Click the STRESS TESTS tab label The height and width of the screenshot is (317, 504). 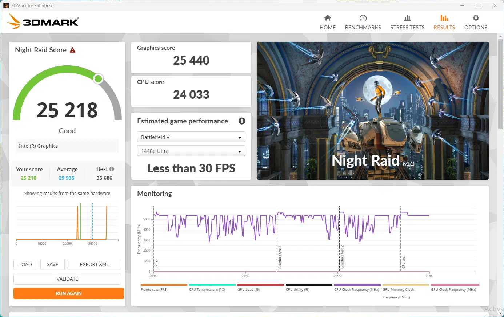click(407, 28)
